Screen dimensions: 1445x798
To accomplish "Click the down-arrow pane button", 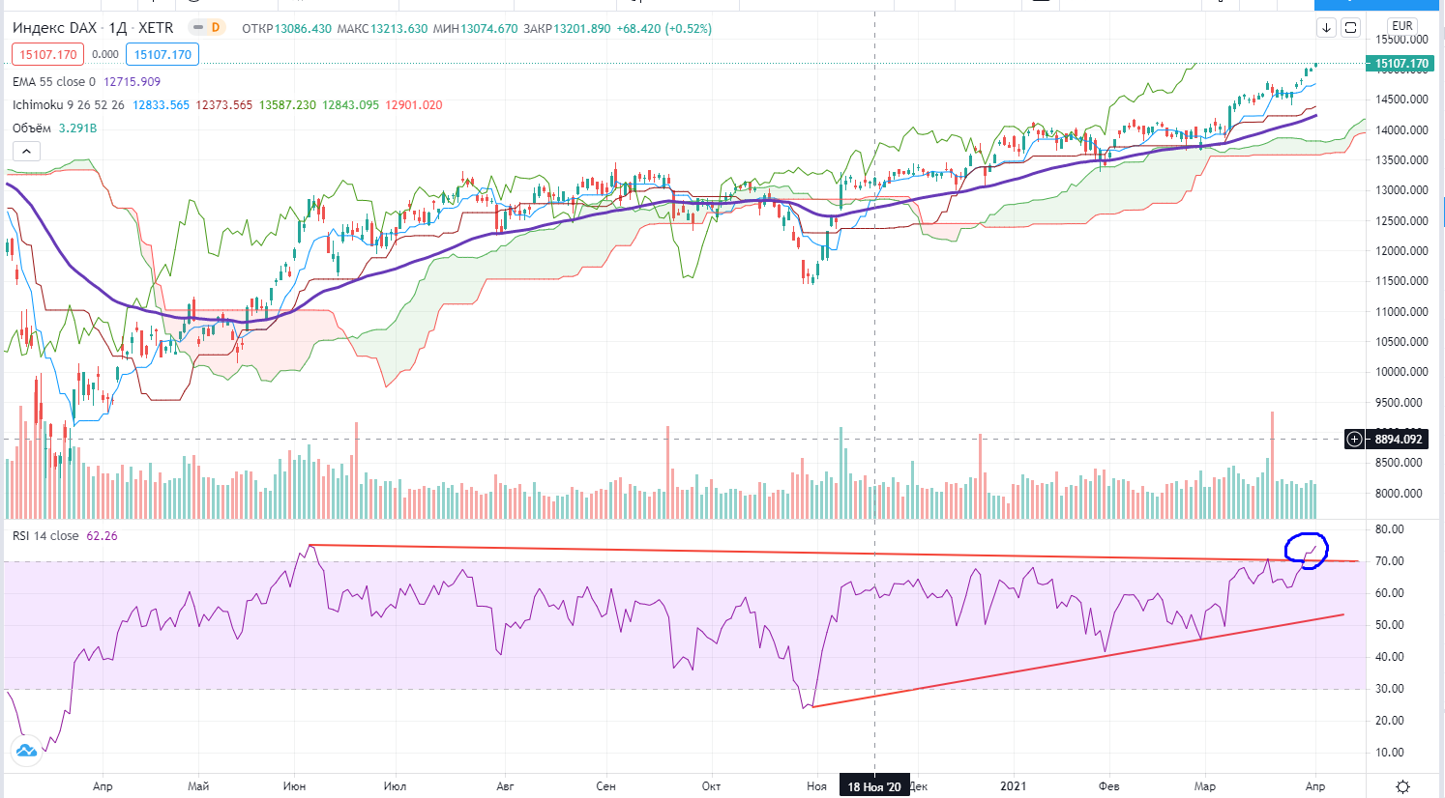I will point(1326,28).
